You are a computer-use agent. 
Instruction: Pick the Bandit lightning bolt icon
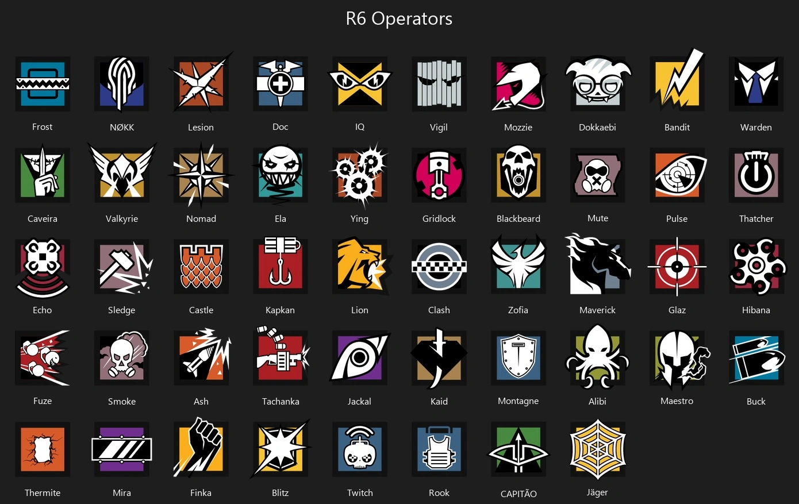point(677,81)
